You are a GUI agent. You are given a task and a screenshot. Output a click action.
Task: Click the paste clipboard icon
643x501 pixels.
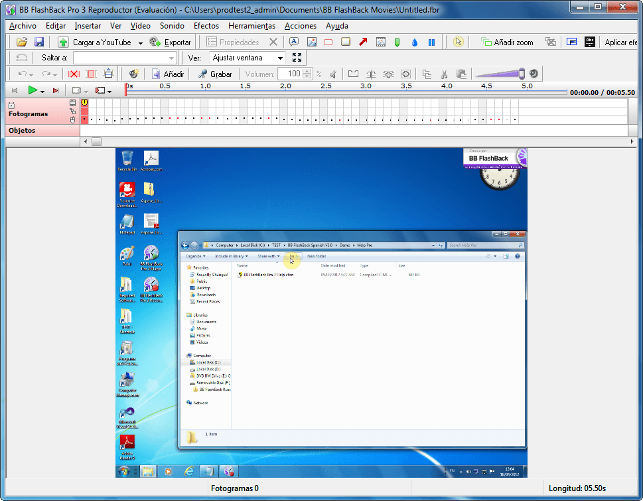pos(461,74)
